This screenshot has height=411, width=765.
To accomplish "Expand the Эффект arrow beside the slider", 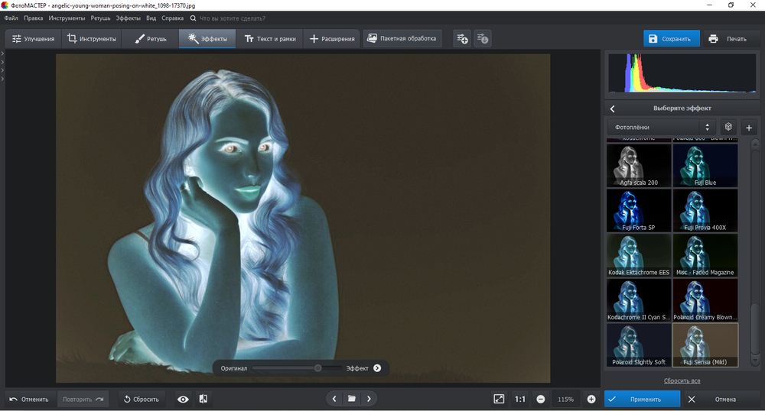I will pyautogui.click(x=377, y=368).
